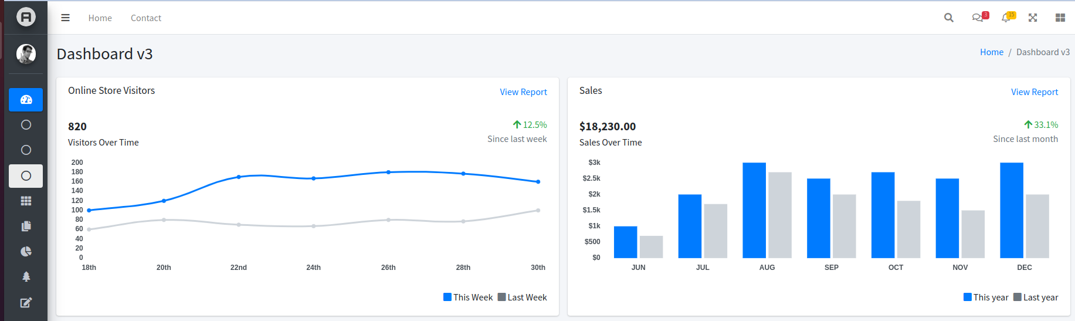This screenshot has height=321, width=1075.
Task: Click the gray AUG bar in Sales chart
Action: [x=780, y=215]
